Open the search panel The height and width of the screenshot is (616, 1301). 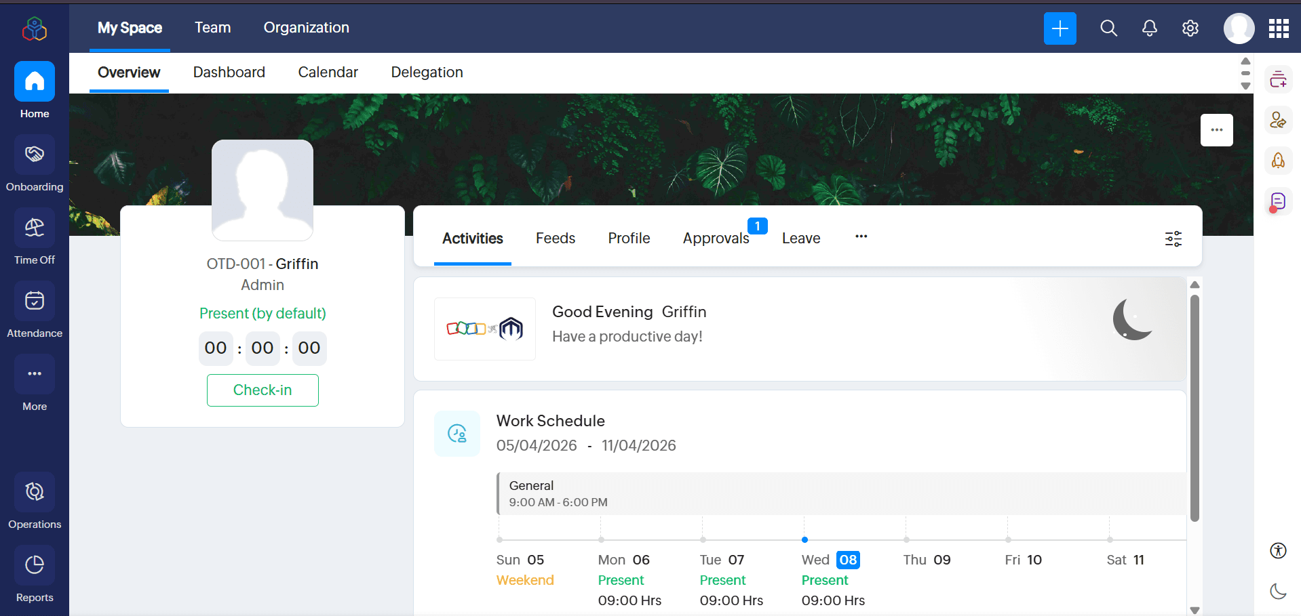pos(1108,28)
